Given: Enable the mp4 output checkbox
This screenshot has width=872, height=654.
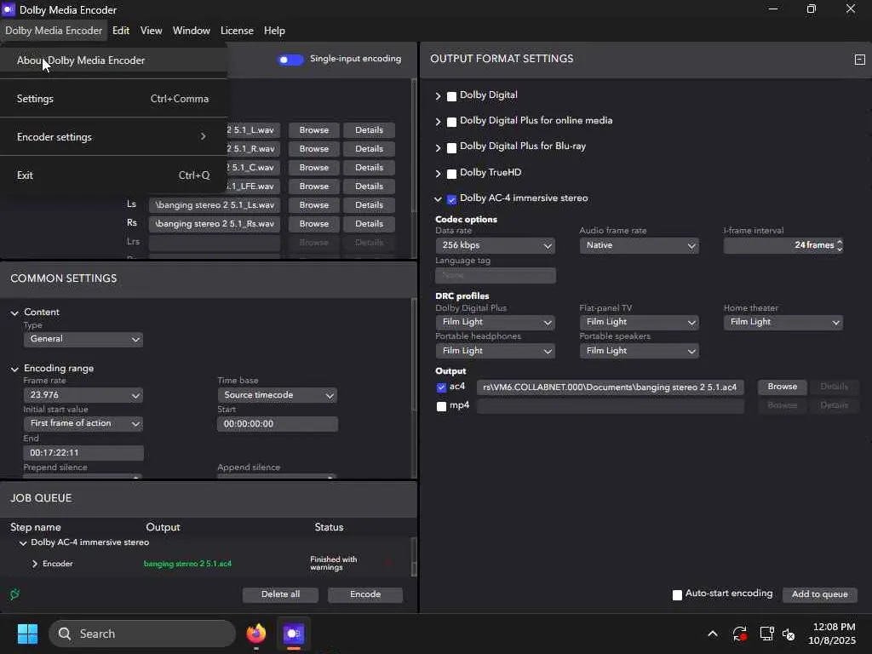Looking at the screenshot, I should click(442, 406).
